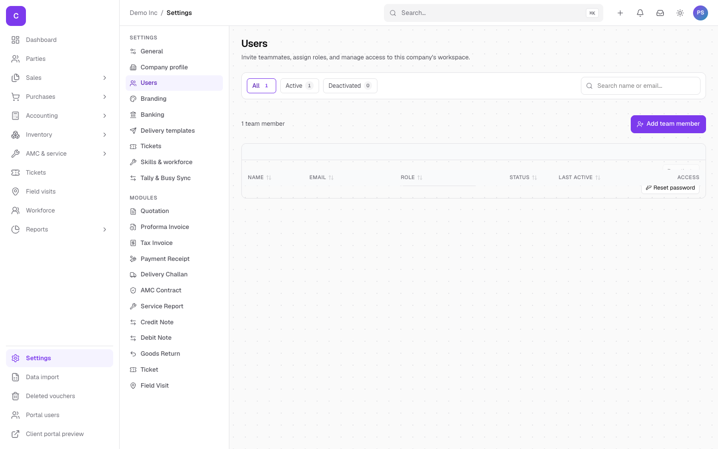This screenshot has width=718, height=449.
Task: Sort table by Role column
Action: coord(411,178)
